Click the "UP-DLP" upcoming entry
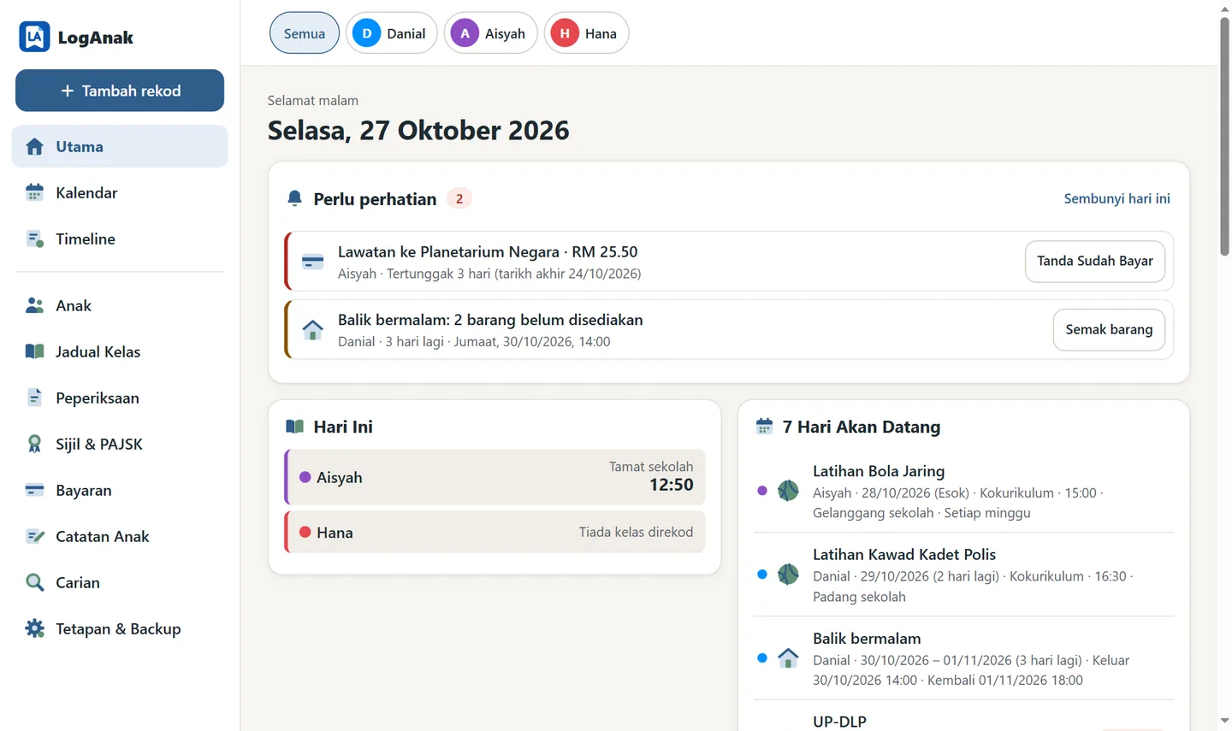Screen dimensions: 1232x731 (x=839, y=722)
